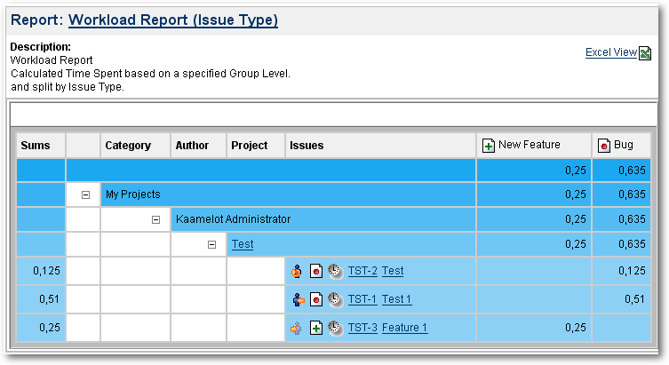Collapse the Test project group
Image resolution: width=669 pixels, height=365 pixels.
tap(211, 244)
